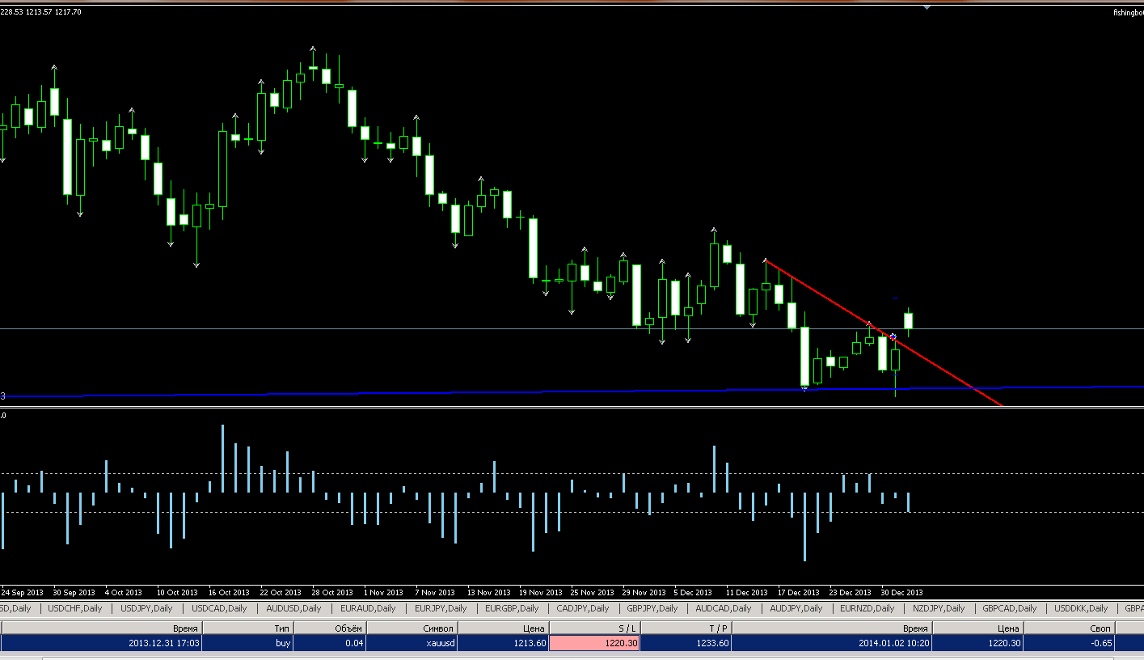The image size is (1144, 660).
Task: Click the 0.04 volume cell
Action: (330, 644)
